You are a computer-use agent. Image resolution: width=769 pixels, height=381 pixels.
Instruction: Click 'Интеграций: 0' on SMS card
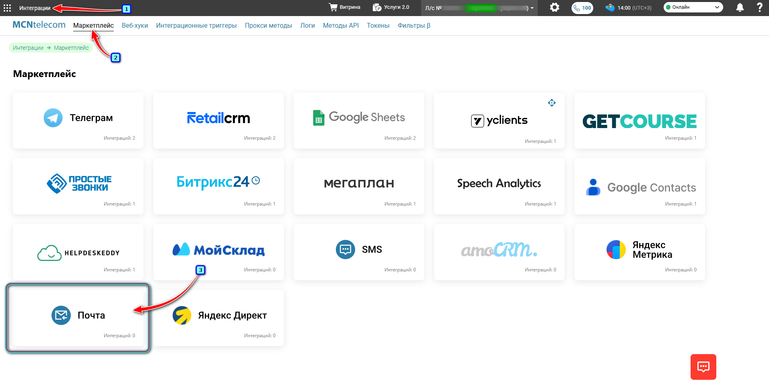[400, 270]
